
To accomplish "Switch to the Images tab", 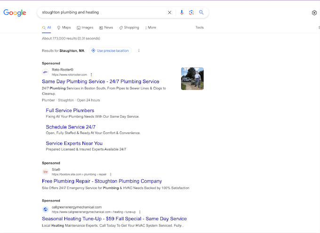I will (85, 28).
